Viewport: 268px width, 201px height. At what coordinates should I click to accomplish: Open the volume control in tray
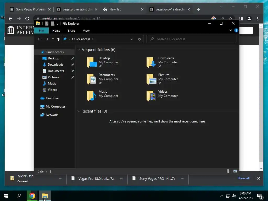(x=234, y=196)
